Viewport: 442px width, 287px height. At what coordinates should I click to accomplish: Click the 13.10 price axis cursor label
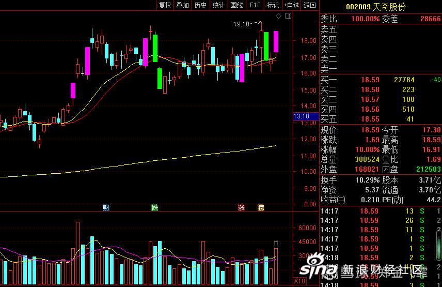point(306,116)
